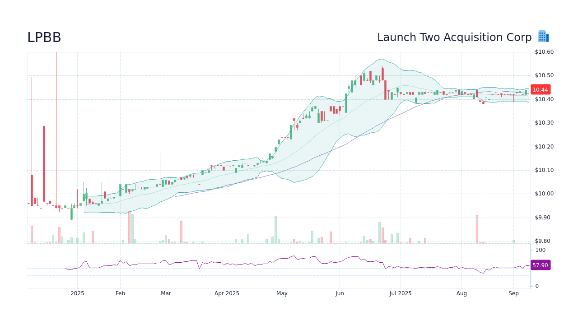This screenshot has width=578, height=325.
Task: Click the RSI scale 0 label
Action: tap(537, 286)
